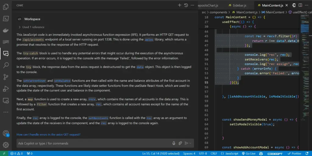This screenshot has width=312, height=156.
Task: Open send options dropdown chevron
Action: coord(190,143)
